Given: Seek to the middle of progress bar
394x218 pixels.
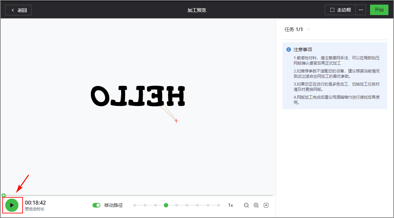Looking at the screenshot, I should click(138, 195).
